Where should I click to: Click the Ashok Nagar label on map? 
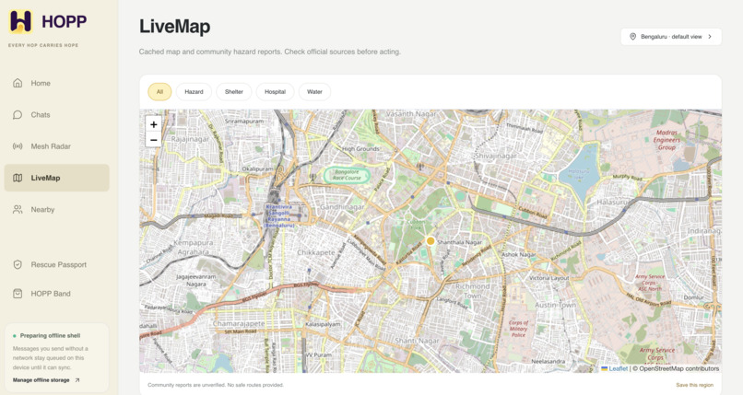coord(519,254)
